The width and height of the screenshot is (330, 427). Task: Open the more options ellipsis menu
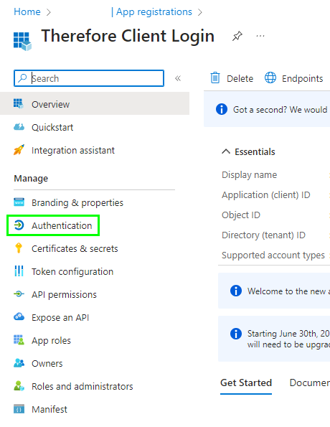coord(260,36)
